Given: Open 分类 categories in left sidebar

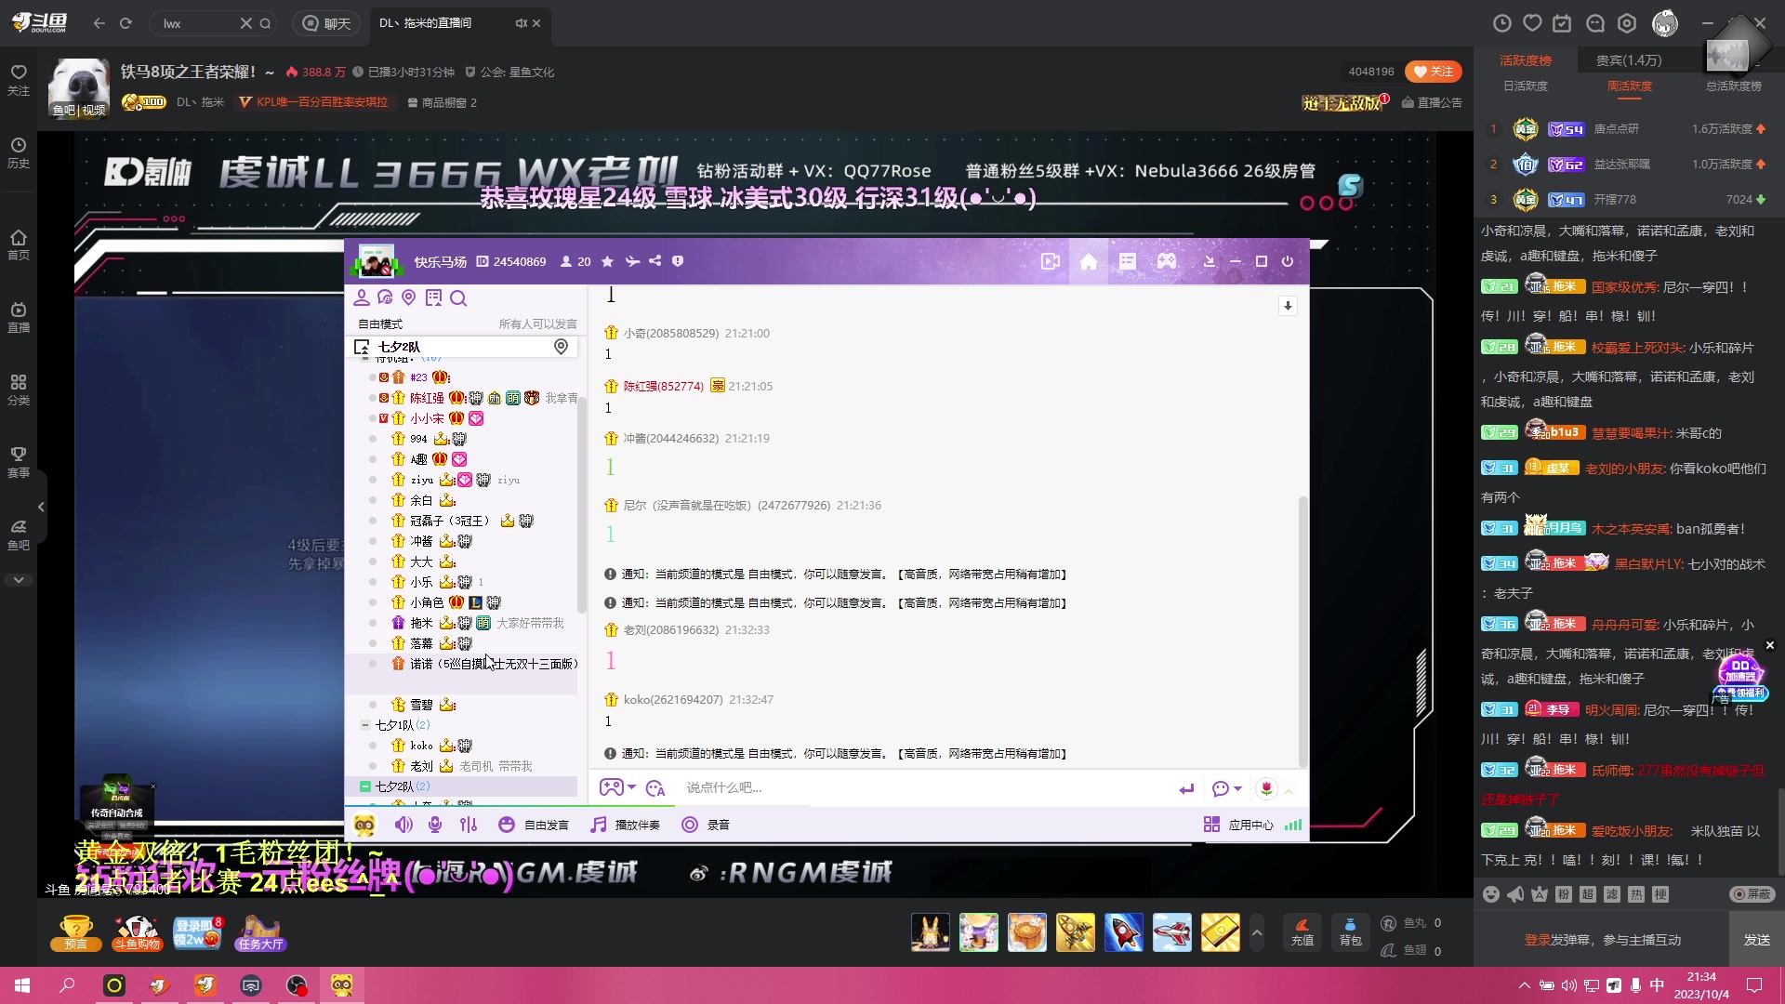Looking at the screenshot, I should (19, 390).
